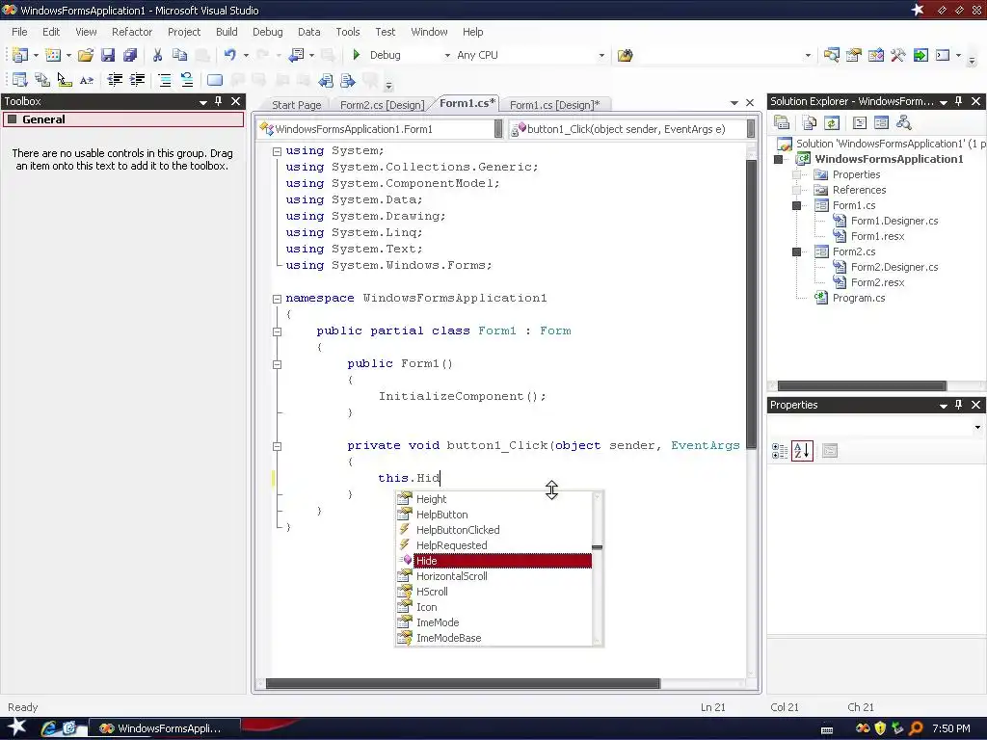Decrease line indent in text editor toolbar
Image resolution: width=987 pixels, height=740 pixels.
tap(115, 80)
